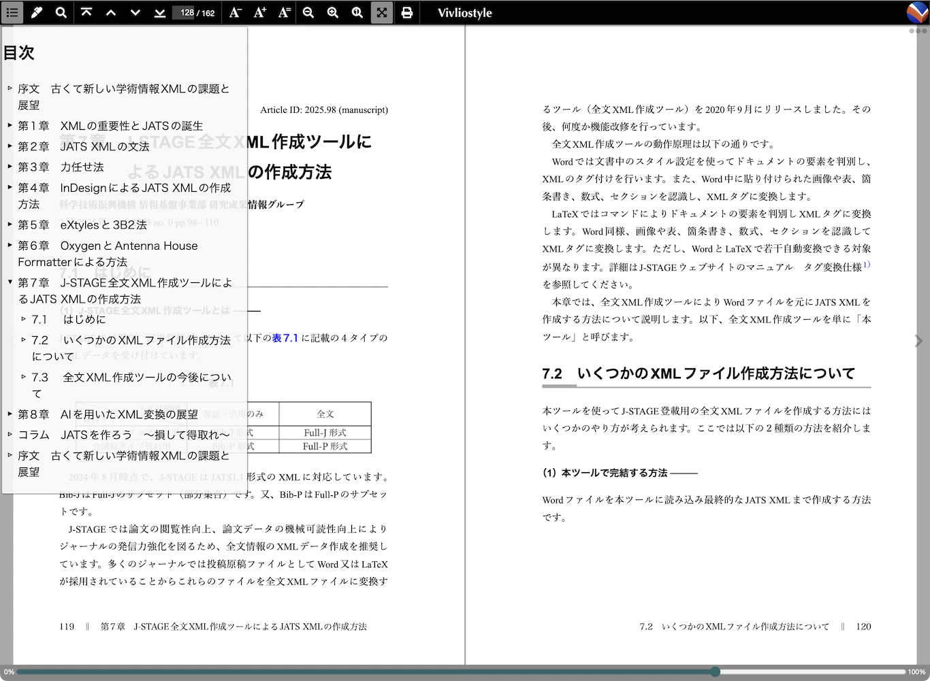Open the text marker highlighter tool

tap(37, 12)
